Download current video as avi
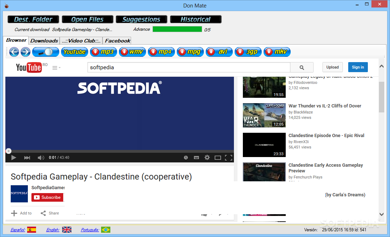The width and height of the screenshot is (390, 237). [x=219, y=52]
